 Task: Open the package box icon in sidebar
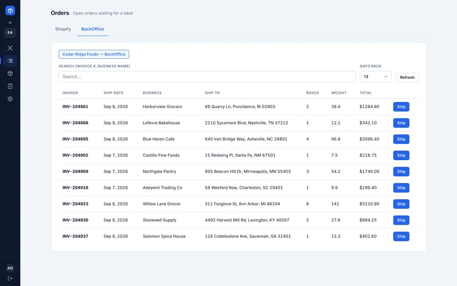pos(10,74)
